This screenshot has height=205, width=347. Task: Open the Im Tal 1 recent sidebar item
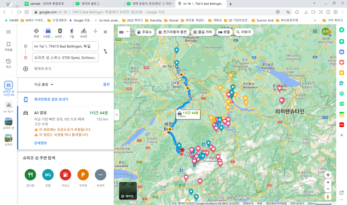(x=9, y=107)
